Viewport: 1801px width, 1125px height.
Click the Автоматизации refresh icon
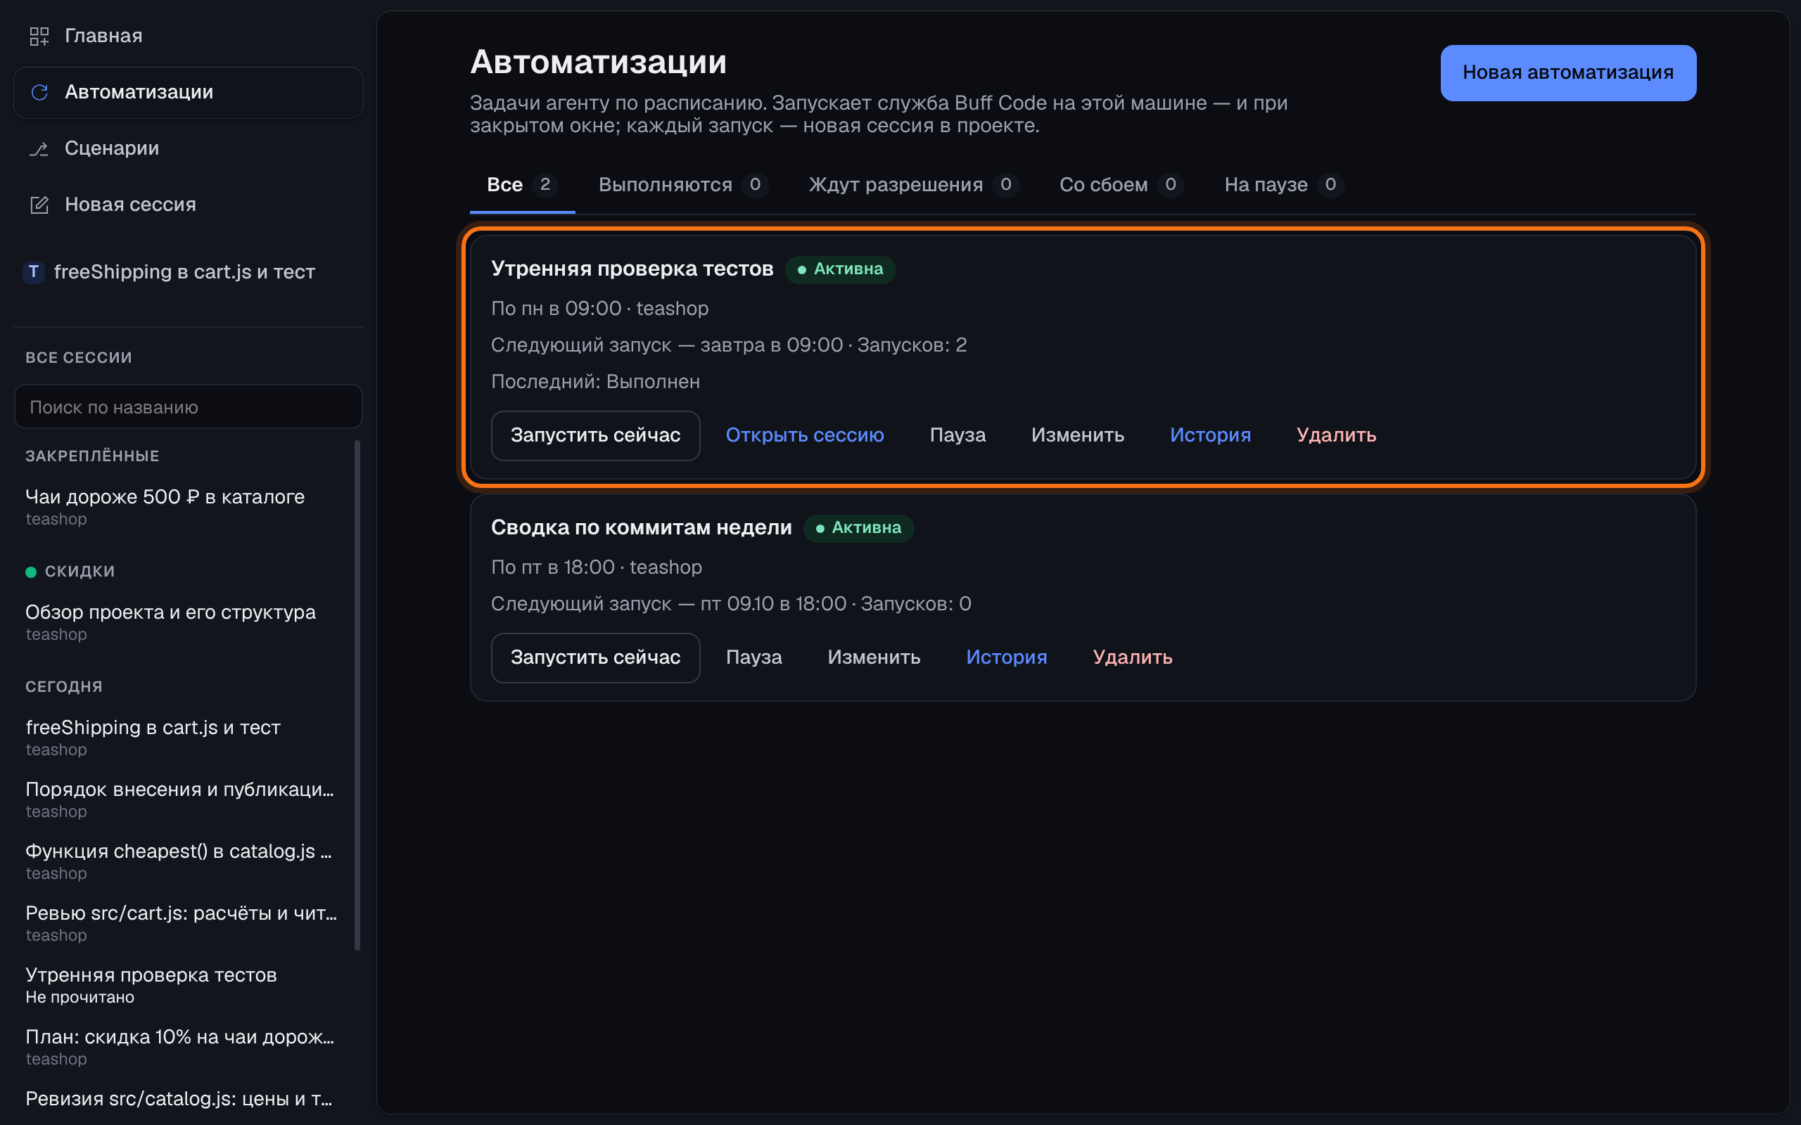point(39,92)
